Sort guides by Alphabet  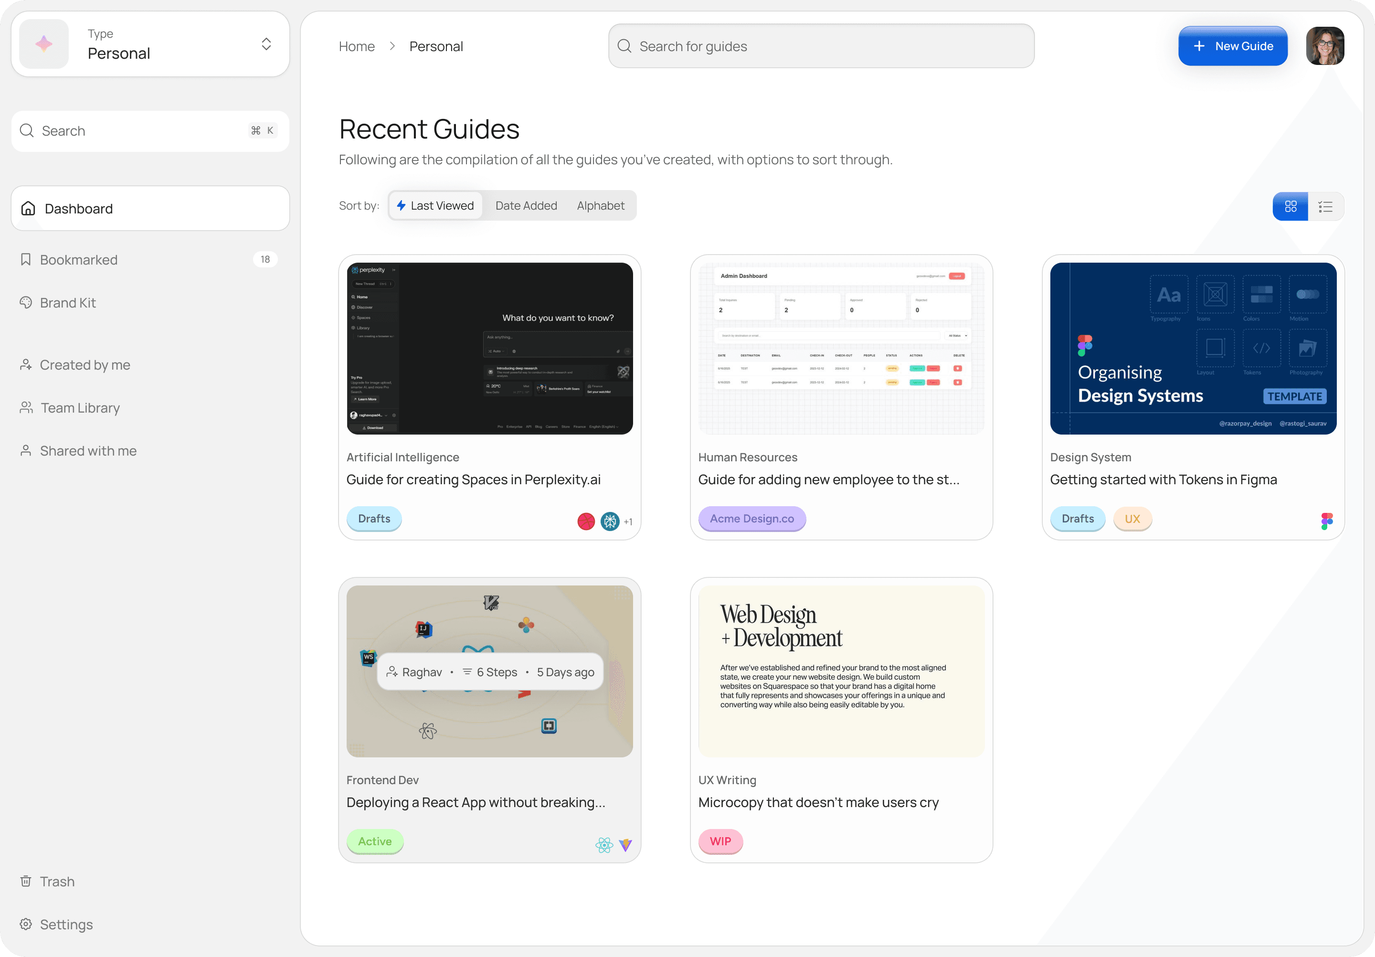600,205
